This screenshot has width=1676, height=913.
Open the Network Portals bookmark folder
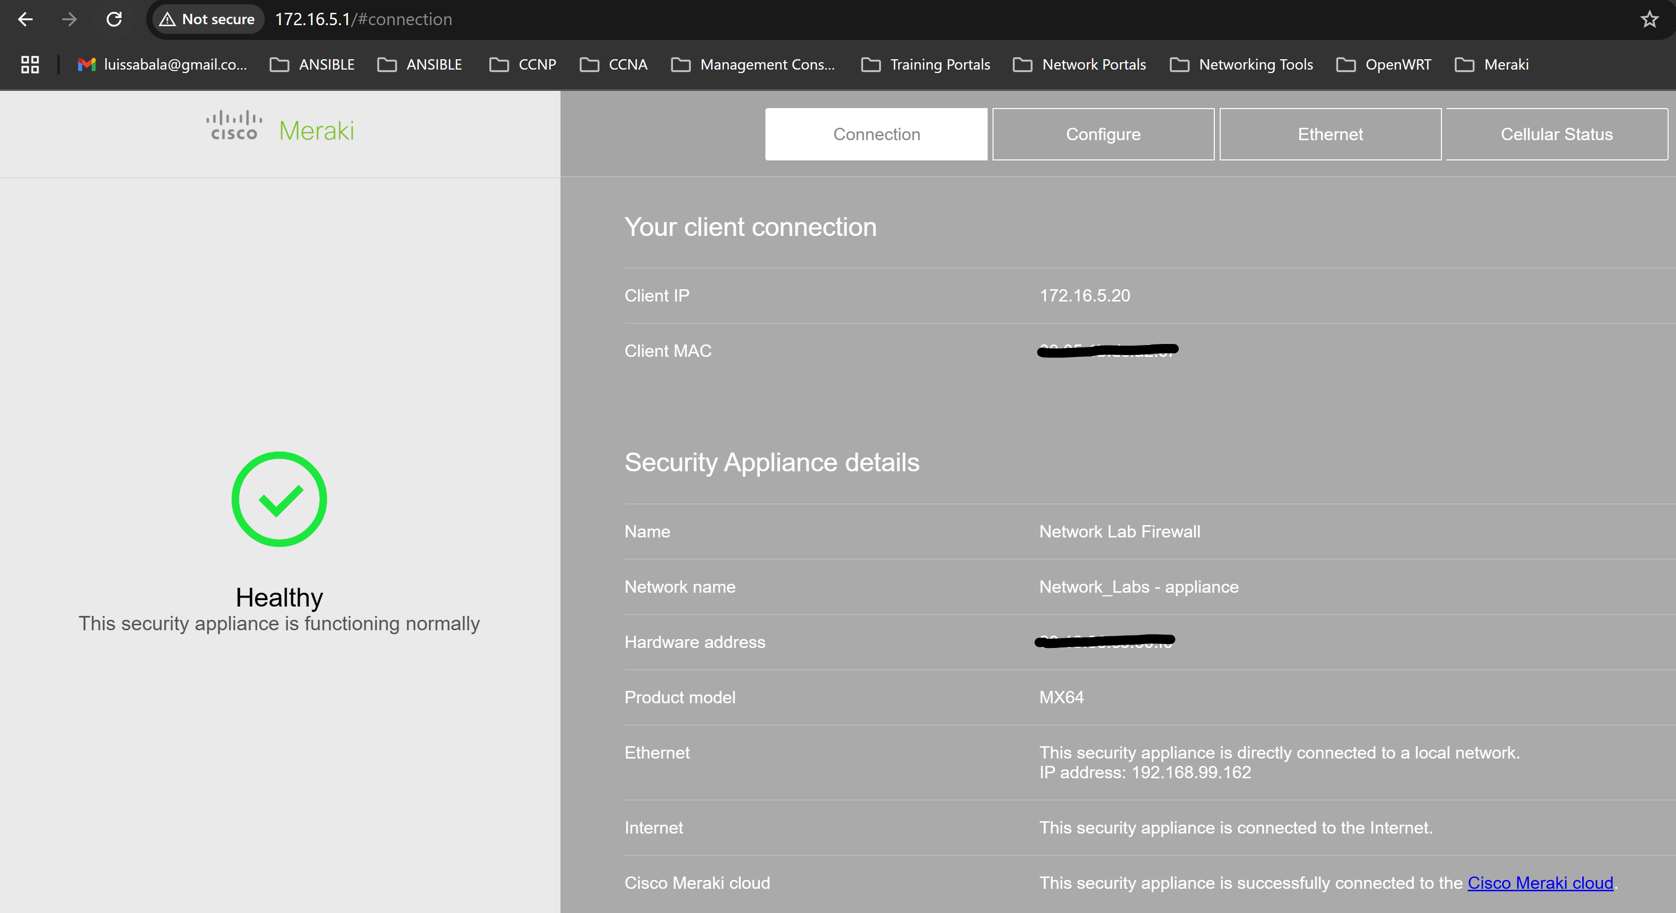1080,64
